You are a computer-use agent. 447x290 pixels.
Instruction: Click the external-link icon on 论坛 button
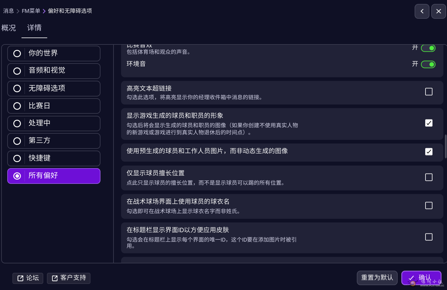pos(21,278)
